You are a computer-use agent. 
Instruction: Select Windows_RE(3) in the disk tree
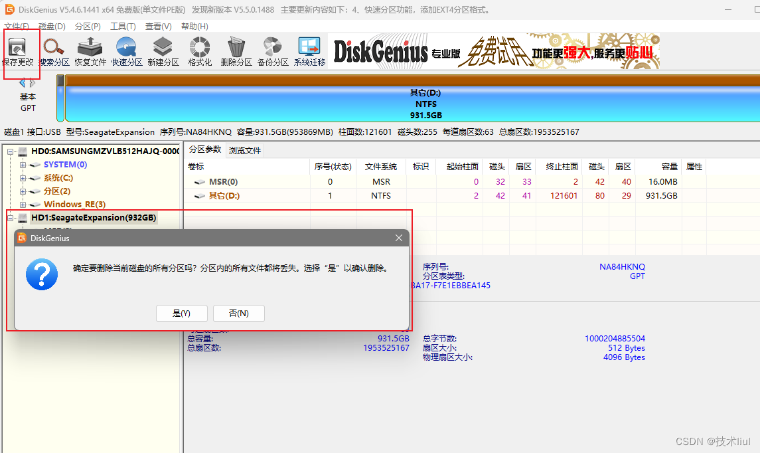coord(74,204)
